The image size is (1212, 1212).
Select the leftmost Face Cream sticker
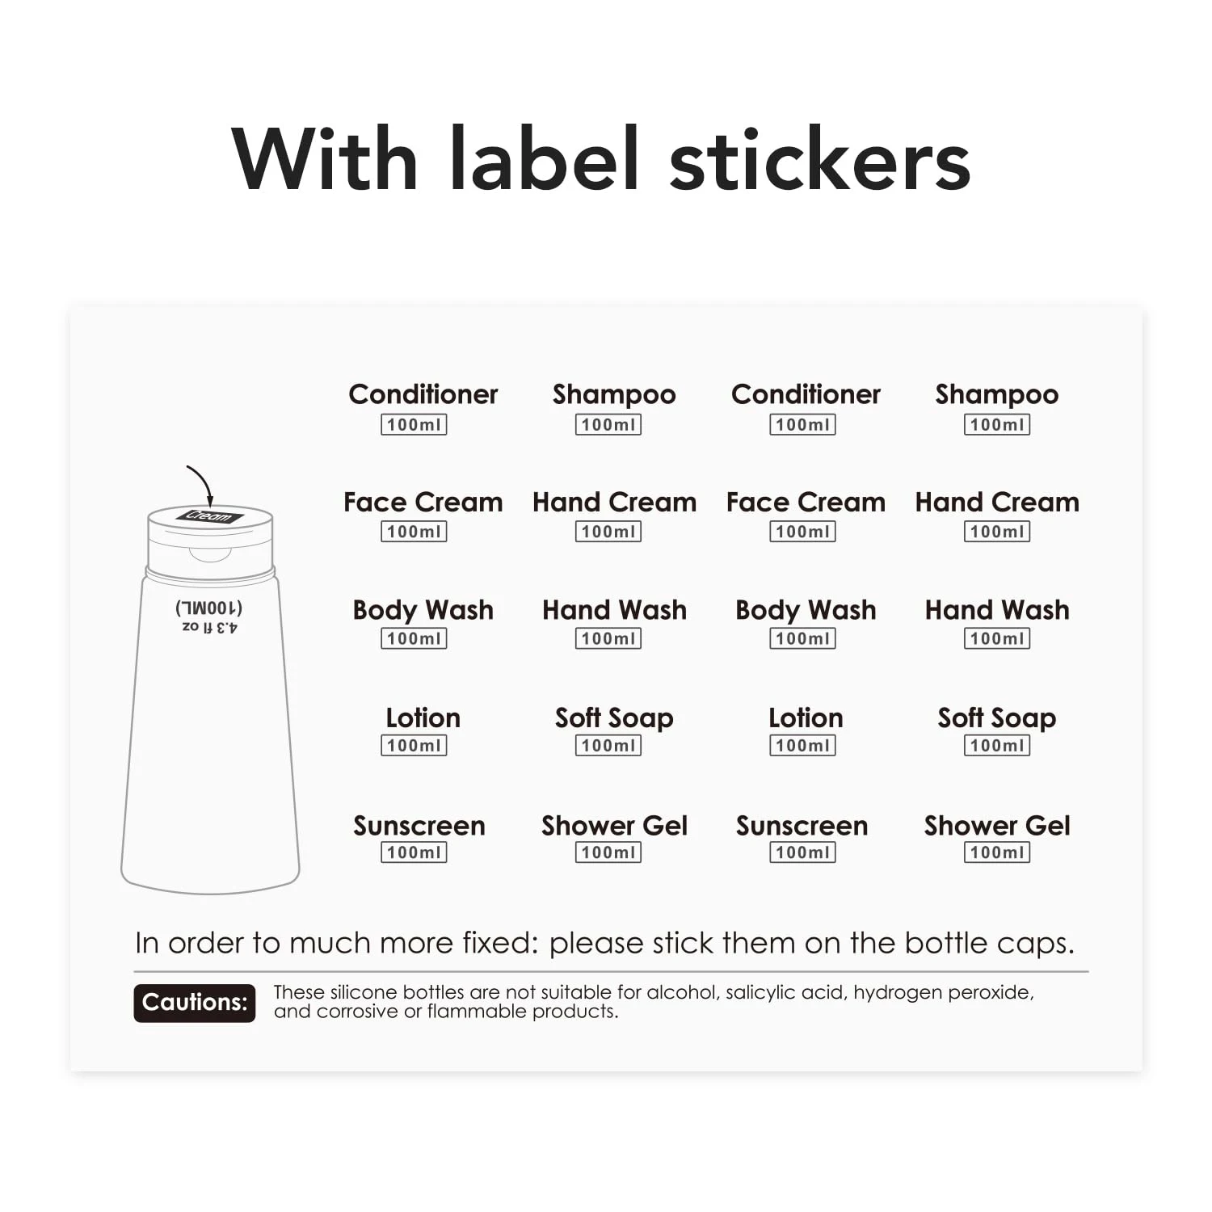click(423, 503)
